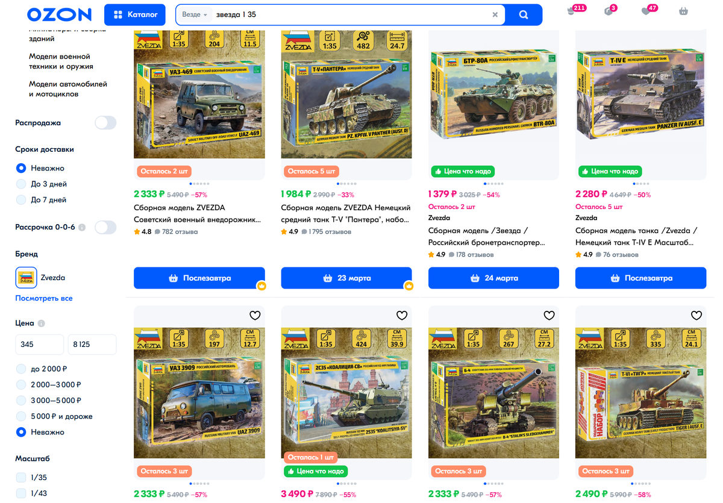Open Модели автомобилей и мотоциклов category

(68, 89)
